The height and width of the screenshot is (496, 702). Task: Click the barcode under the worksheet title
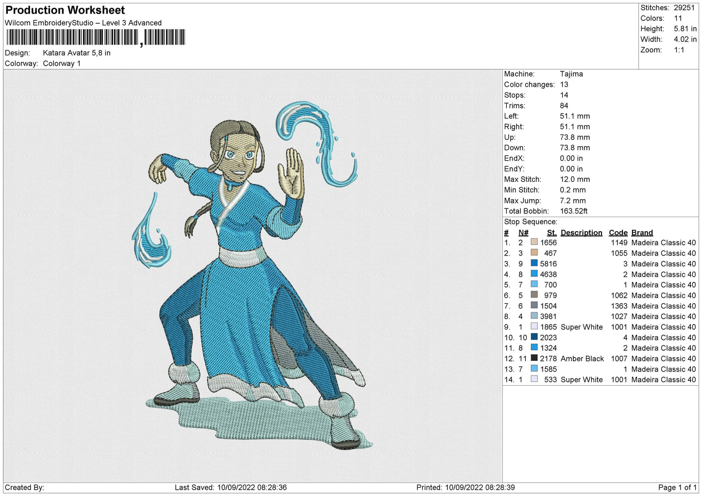click(96, 37)
